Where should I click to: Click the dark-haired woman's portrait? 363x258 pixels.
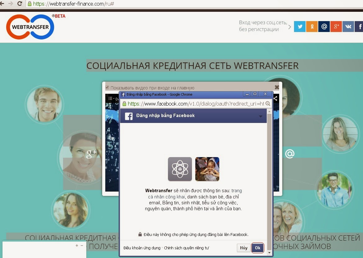tap(70, 210)
